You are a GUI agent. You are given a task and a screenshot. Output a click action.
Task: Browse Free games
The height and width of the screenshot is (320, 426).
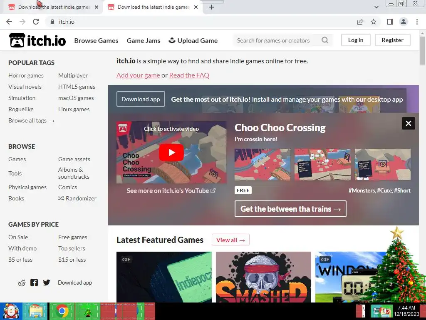click(x=72, y=237)
